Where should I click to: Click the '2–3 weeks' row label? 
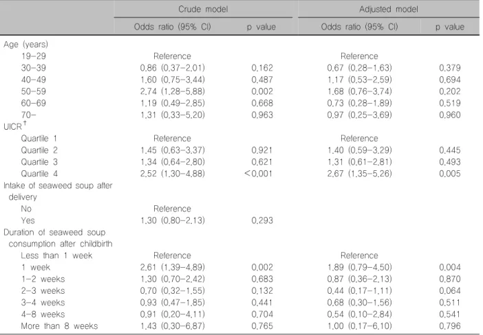[43, 291]
